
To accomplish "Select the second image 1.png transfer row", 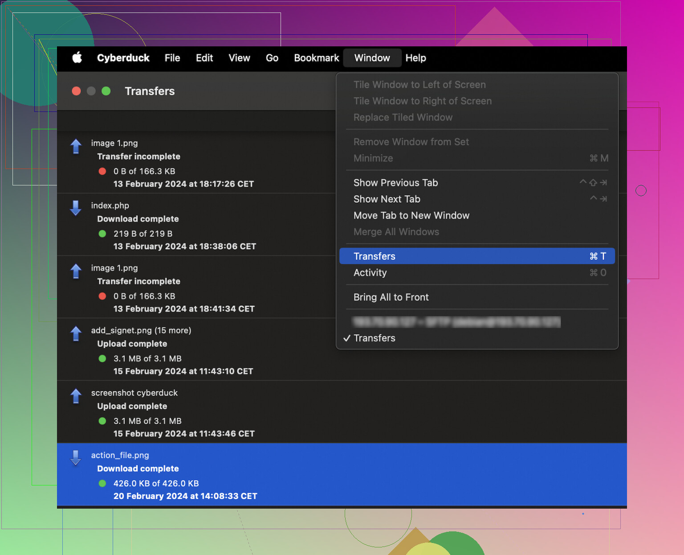I will pyautogui.click(x=342, y=287).
